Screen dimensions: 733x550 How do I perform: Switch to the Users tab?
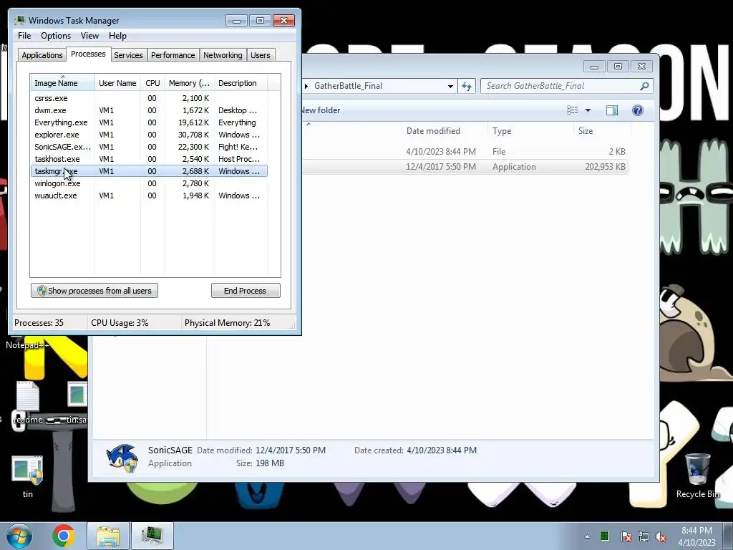(x=260, y=55)
